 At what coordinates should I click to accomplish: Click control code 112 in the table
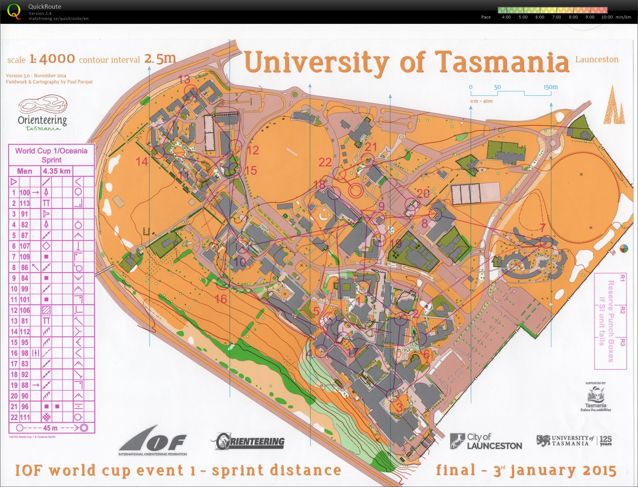click(24, 332)
